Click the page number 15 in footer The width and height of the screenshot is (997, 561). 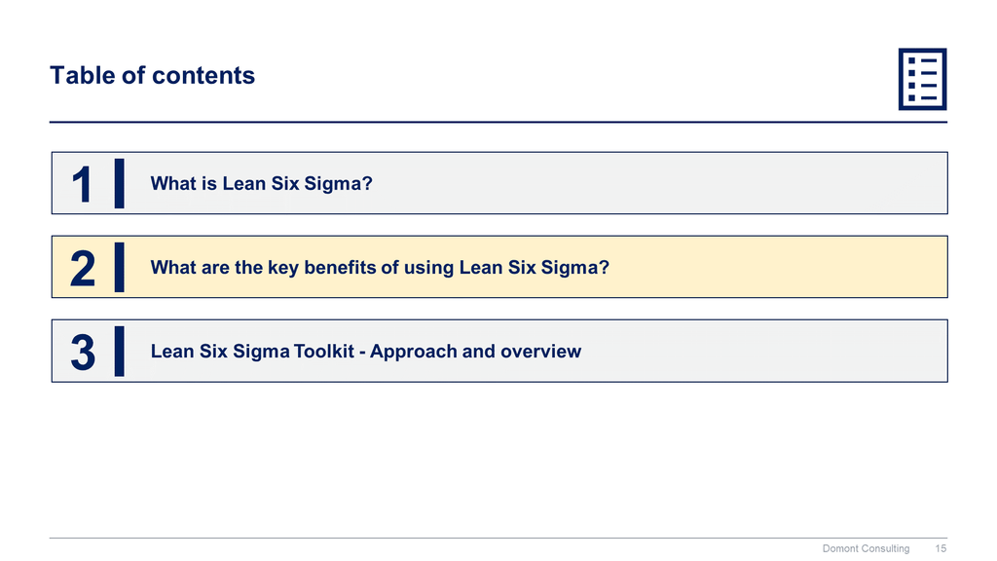click(941, 548)
